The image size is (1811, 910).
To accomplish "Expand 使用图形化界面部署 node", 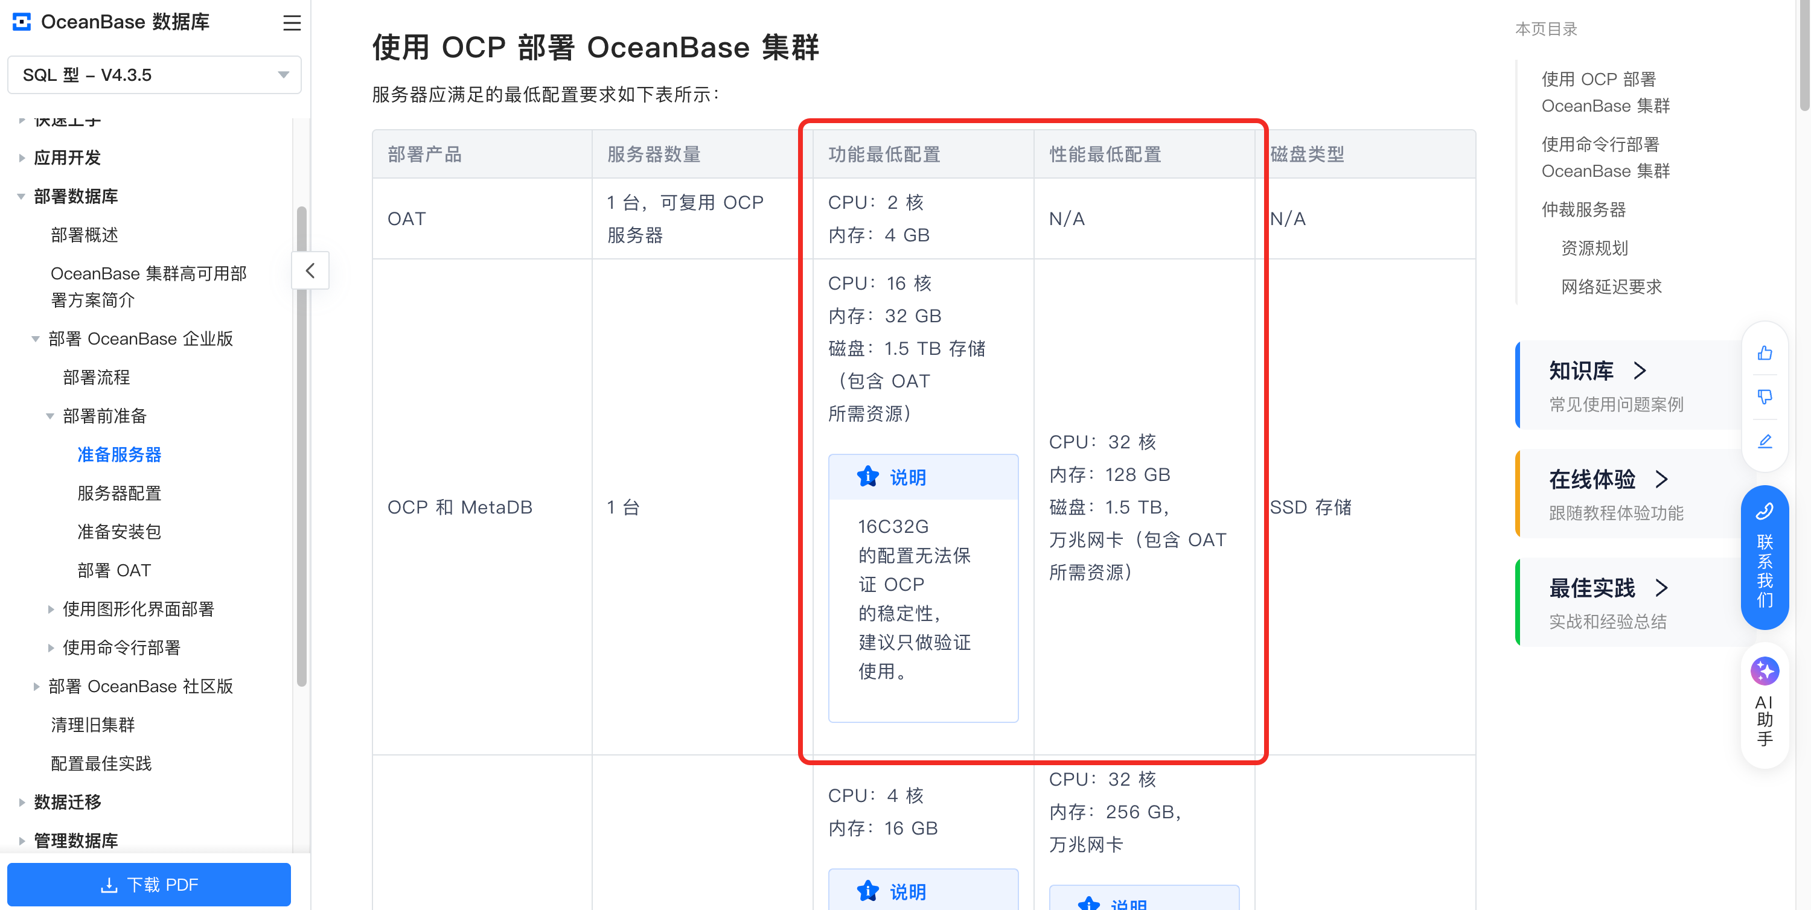I will [x=50, y=609].
